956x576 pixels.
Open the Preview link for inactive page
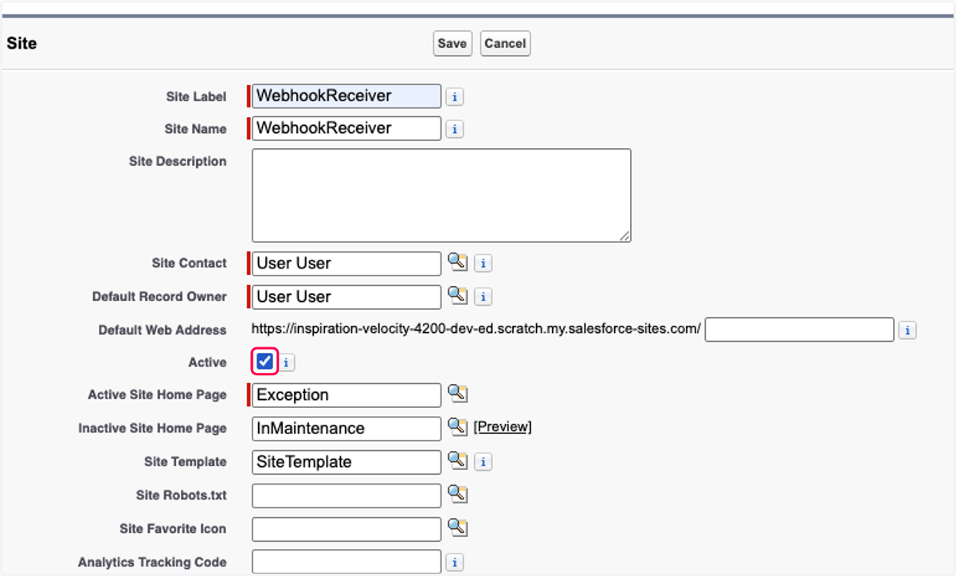point(503,427)
